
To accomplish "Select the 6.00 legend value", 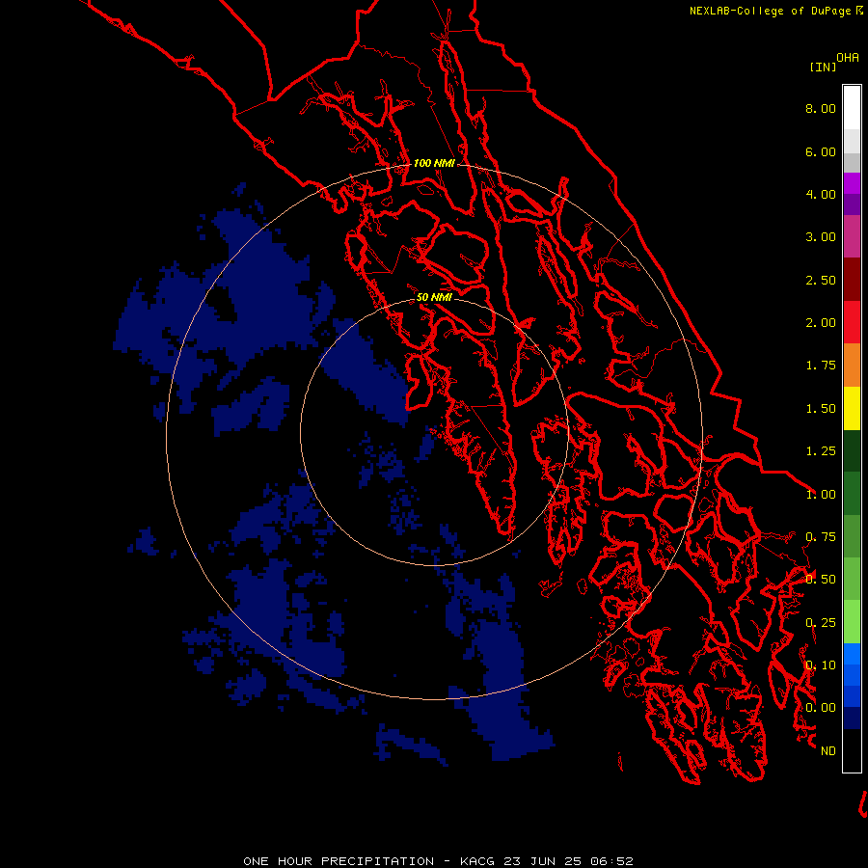I will point(821,151).
